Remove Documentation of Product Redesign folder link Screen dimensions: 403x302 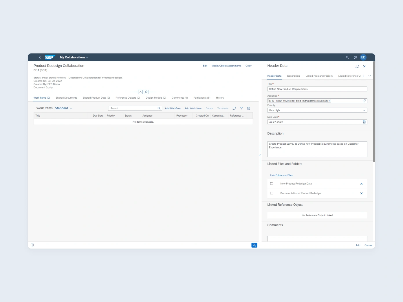(x=361, y=194)
